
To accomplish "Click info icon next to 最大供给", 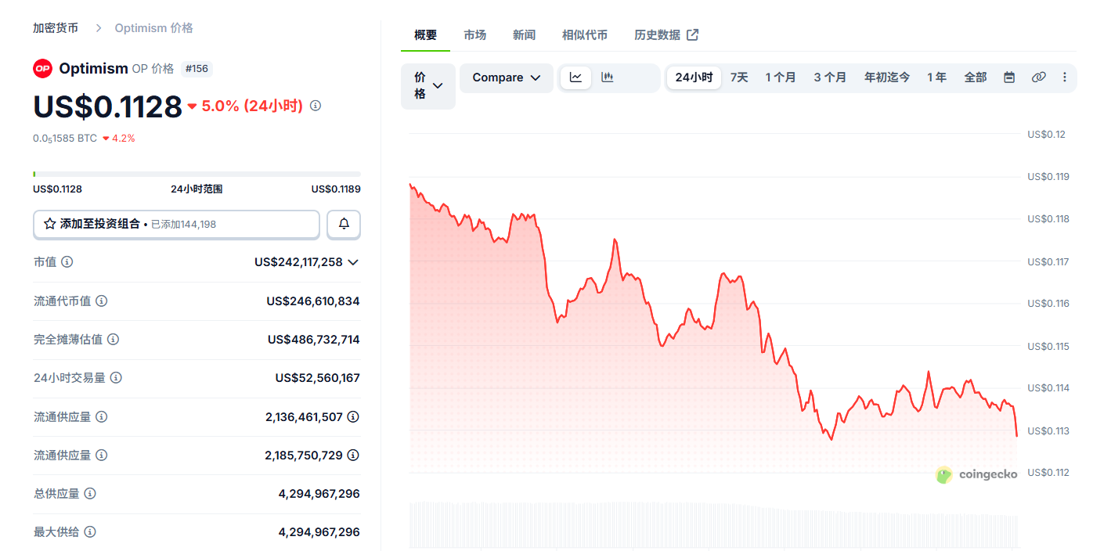I will click(x=90, y=532).
